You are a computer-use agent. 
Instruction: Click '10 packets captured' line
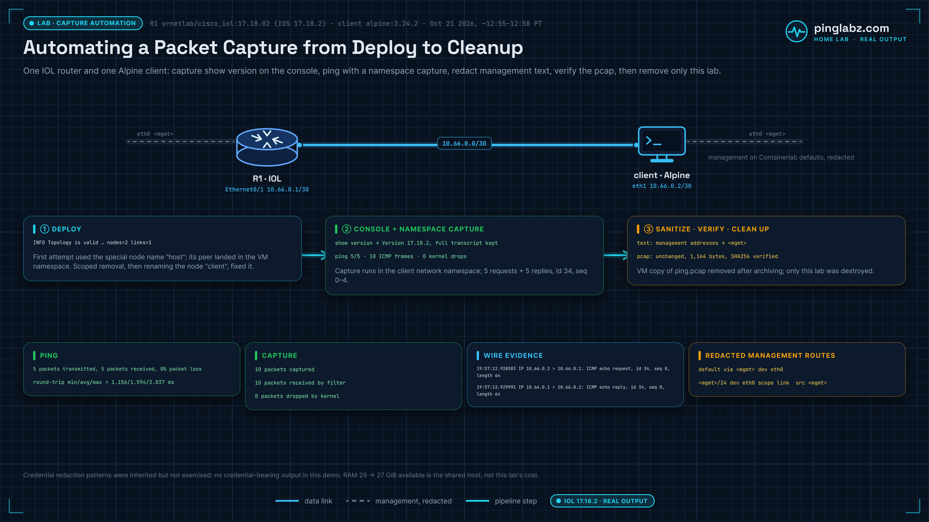coord(285,370)
